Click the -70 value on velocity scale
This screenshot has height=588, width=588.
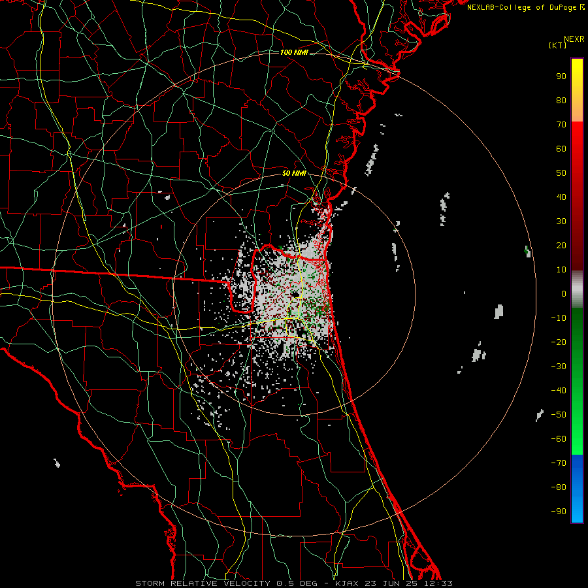click(x=559, y=463)
